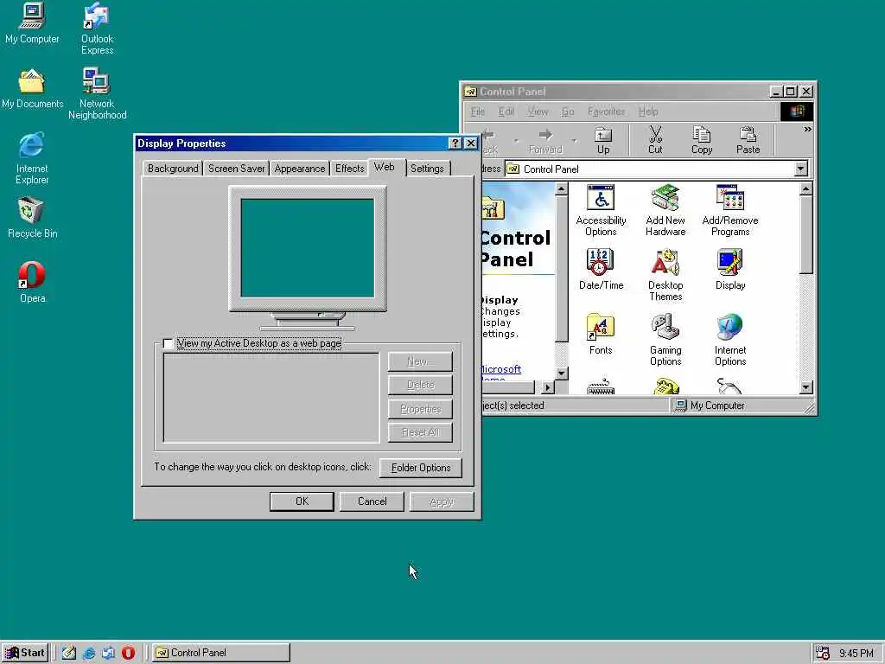Click the Display Properties help question button
This screenshot has width=885, height=664.
click(x=455, y=144)
